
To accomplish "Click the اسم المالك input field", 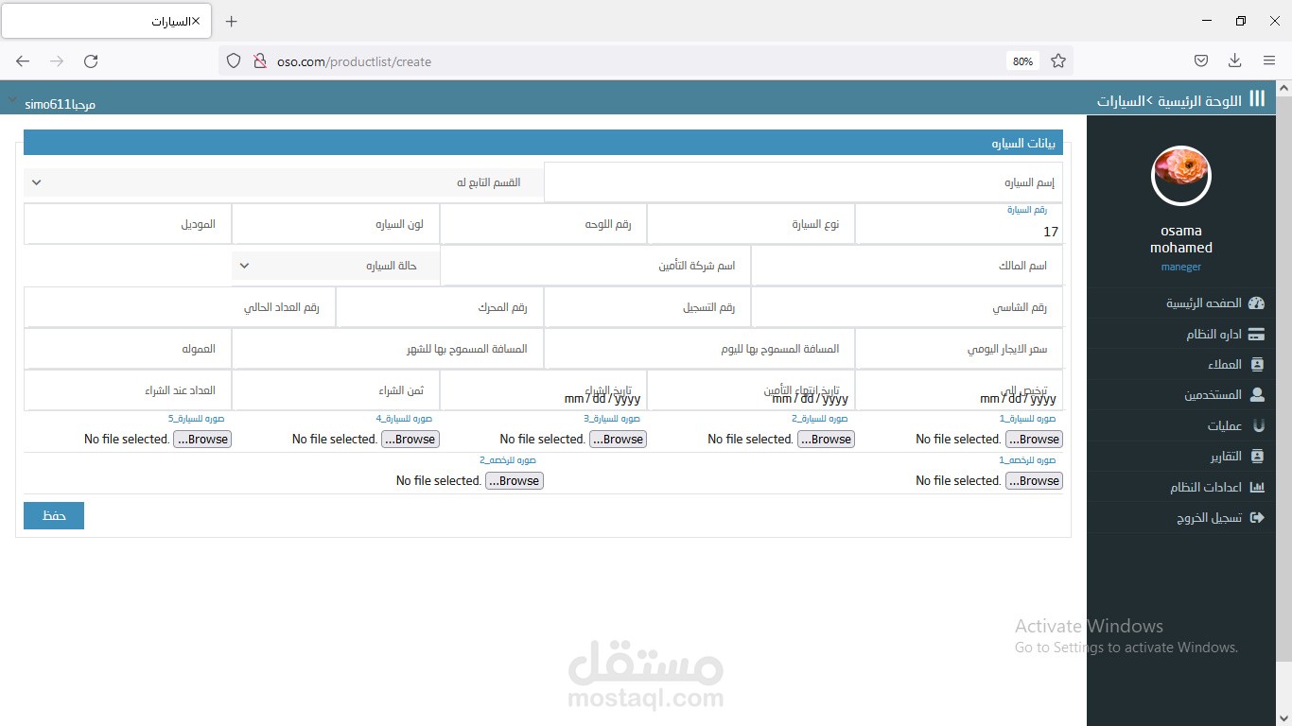I will [x=907, y=266].
